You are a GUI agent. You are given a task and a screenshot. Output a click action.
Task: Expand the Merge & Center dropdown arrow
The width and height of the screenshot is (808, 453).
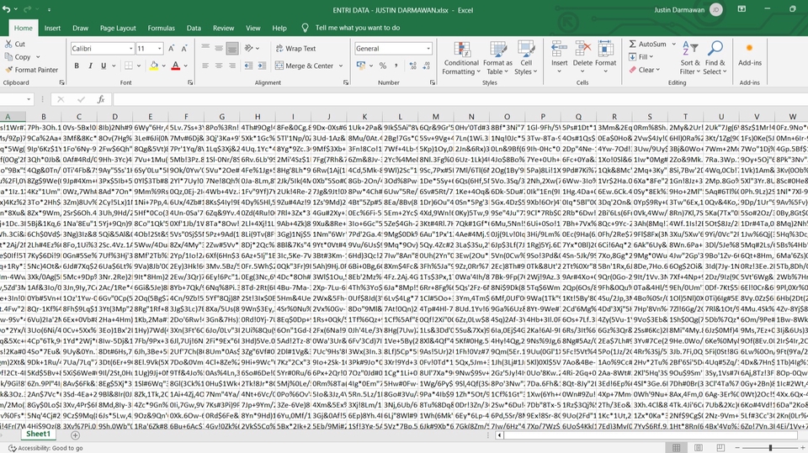tap(341, 66)
